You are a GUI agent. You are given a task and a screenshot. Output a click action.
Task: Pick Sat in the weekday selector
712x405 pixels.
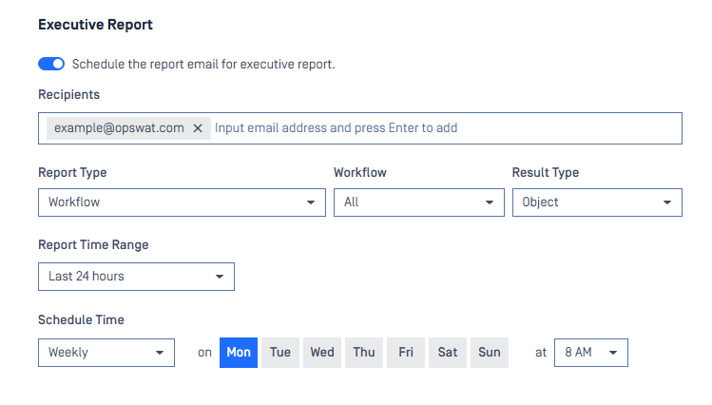click(448, 353)
